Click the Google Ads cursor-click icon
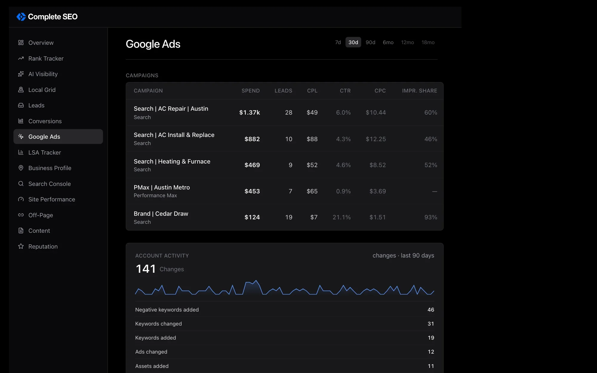Viewport: 597px width, 373px height. pyautogui.click(x=21, y=137)
